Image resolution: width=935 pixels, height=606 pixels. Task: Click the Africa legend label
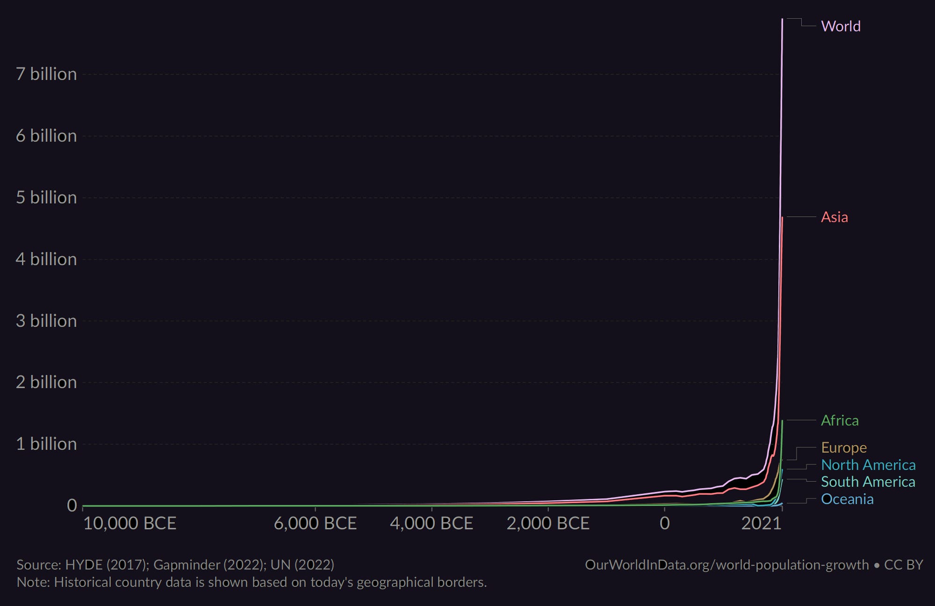pyautogui.click(x=840, y=420)
